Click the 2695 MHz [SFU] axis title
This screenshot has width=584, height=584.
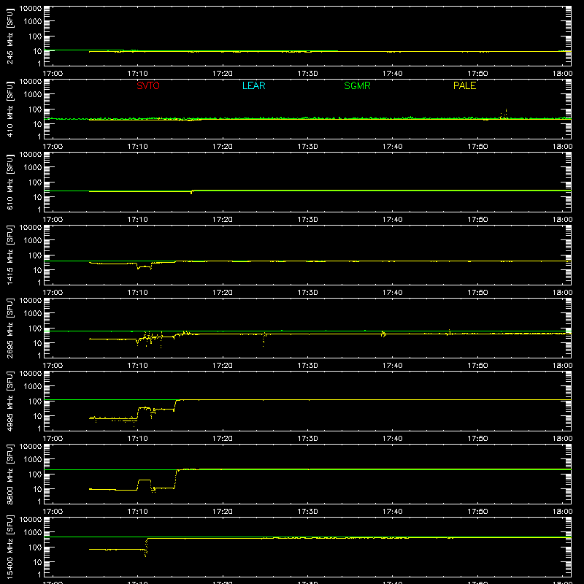9,328
